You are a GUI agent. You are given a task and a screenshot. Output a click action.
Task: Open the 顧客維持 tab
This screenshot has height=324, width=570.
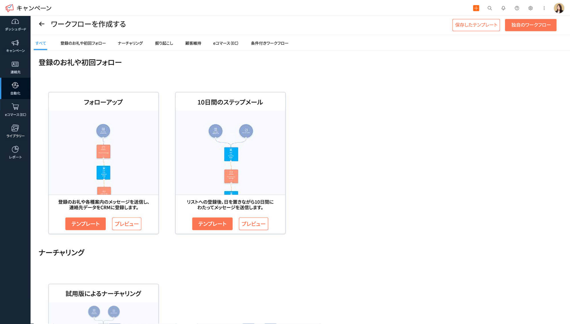193,43
